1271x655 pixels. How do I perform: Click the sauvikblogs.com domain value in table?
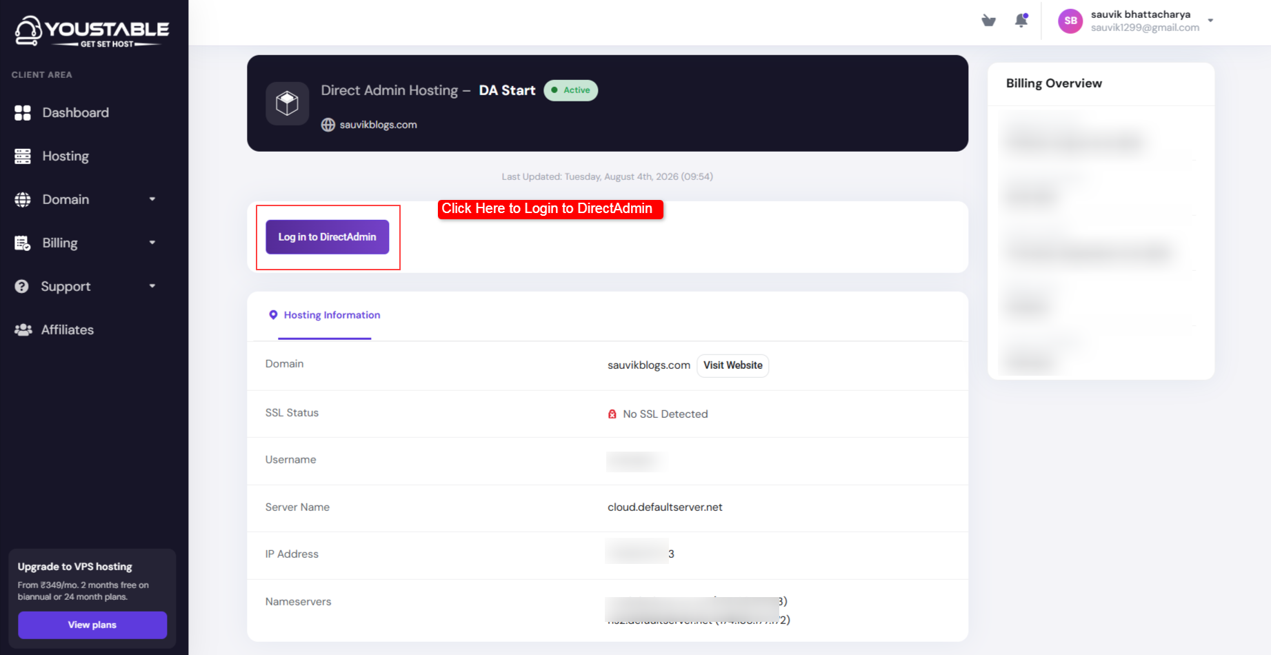pos(649,365)
